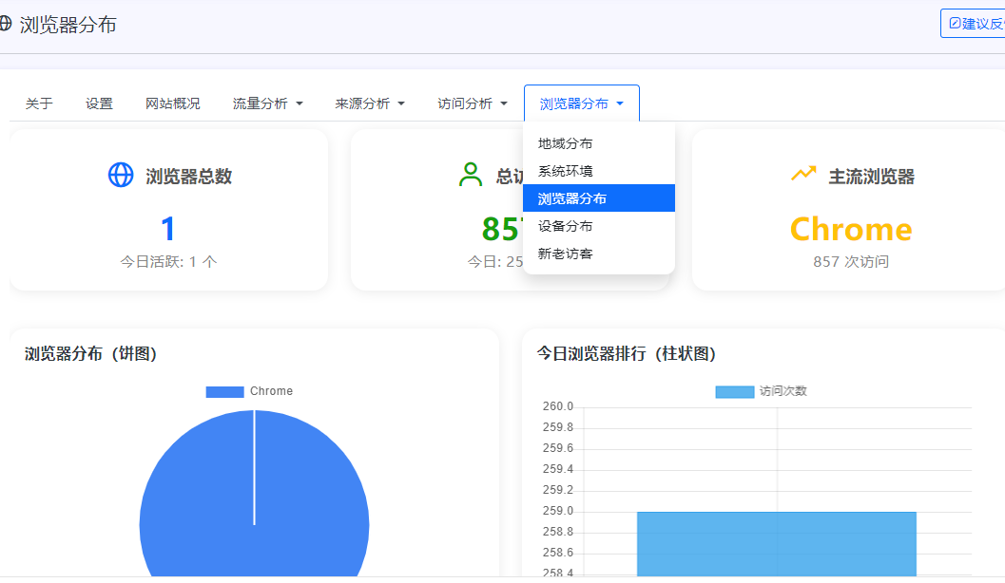The height and width of the screenshot is (583, 1005).
Task: Click the globe icon beside 浏览器分布 title
Action: (5, 25)
